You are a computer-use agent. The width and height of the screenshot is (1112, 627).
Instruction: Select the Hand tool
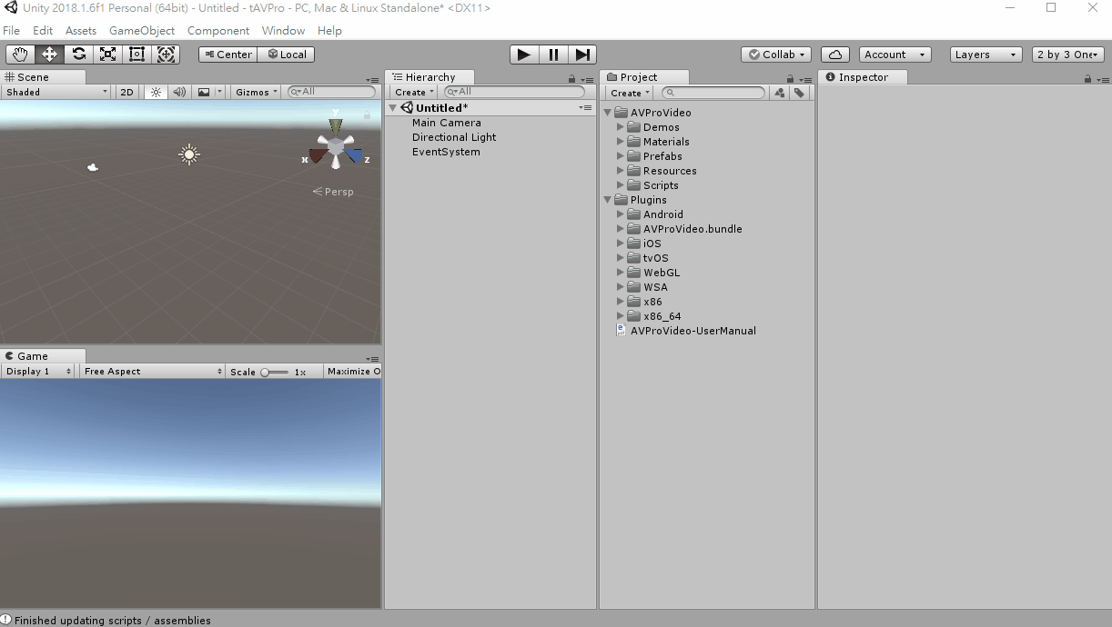point(20,55)
